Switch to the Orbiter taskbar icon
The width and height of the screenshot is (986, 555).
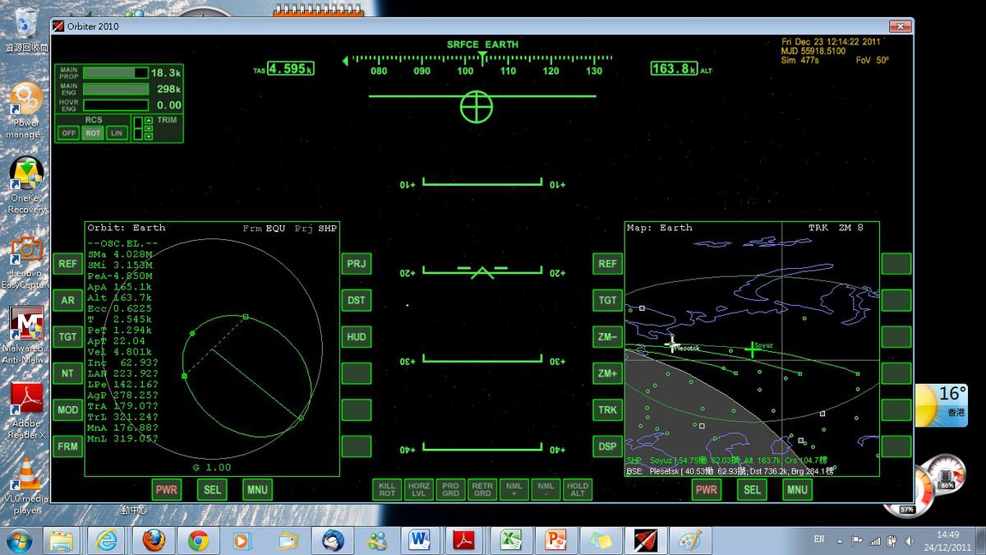(645, 540)
